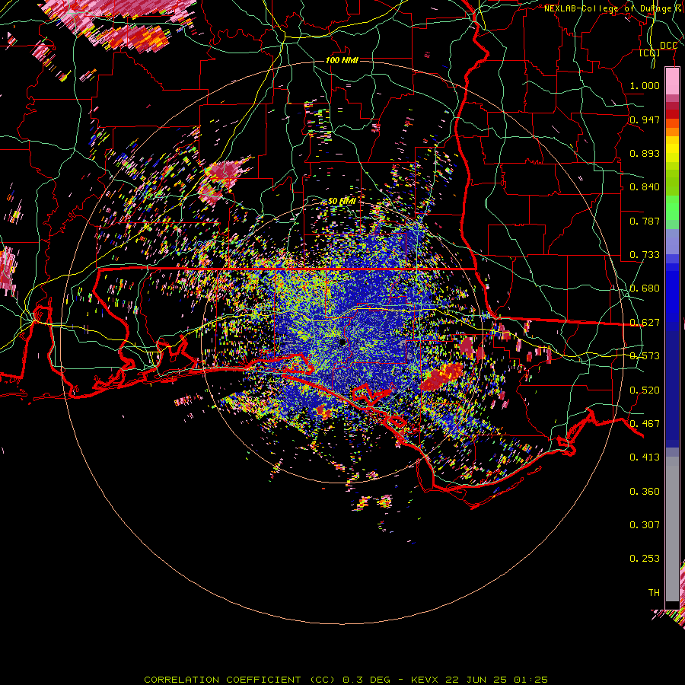The image size is (685, 685).
Task: Select the 0.893 legend value
Action: [x=645, y=153]
